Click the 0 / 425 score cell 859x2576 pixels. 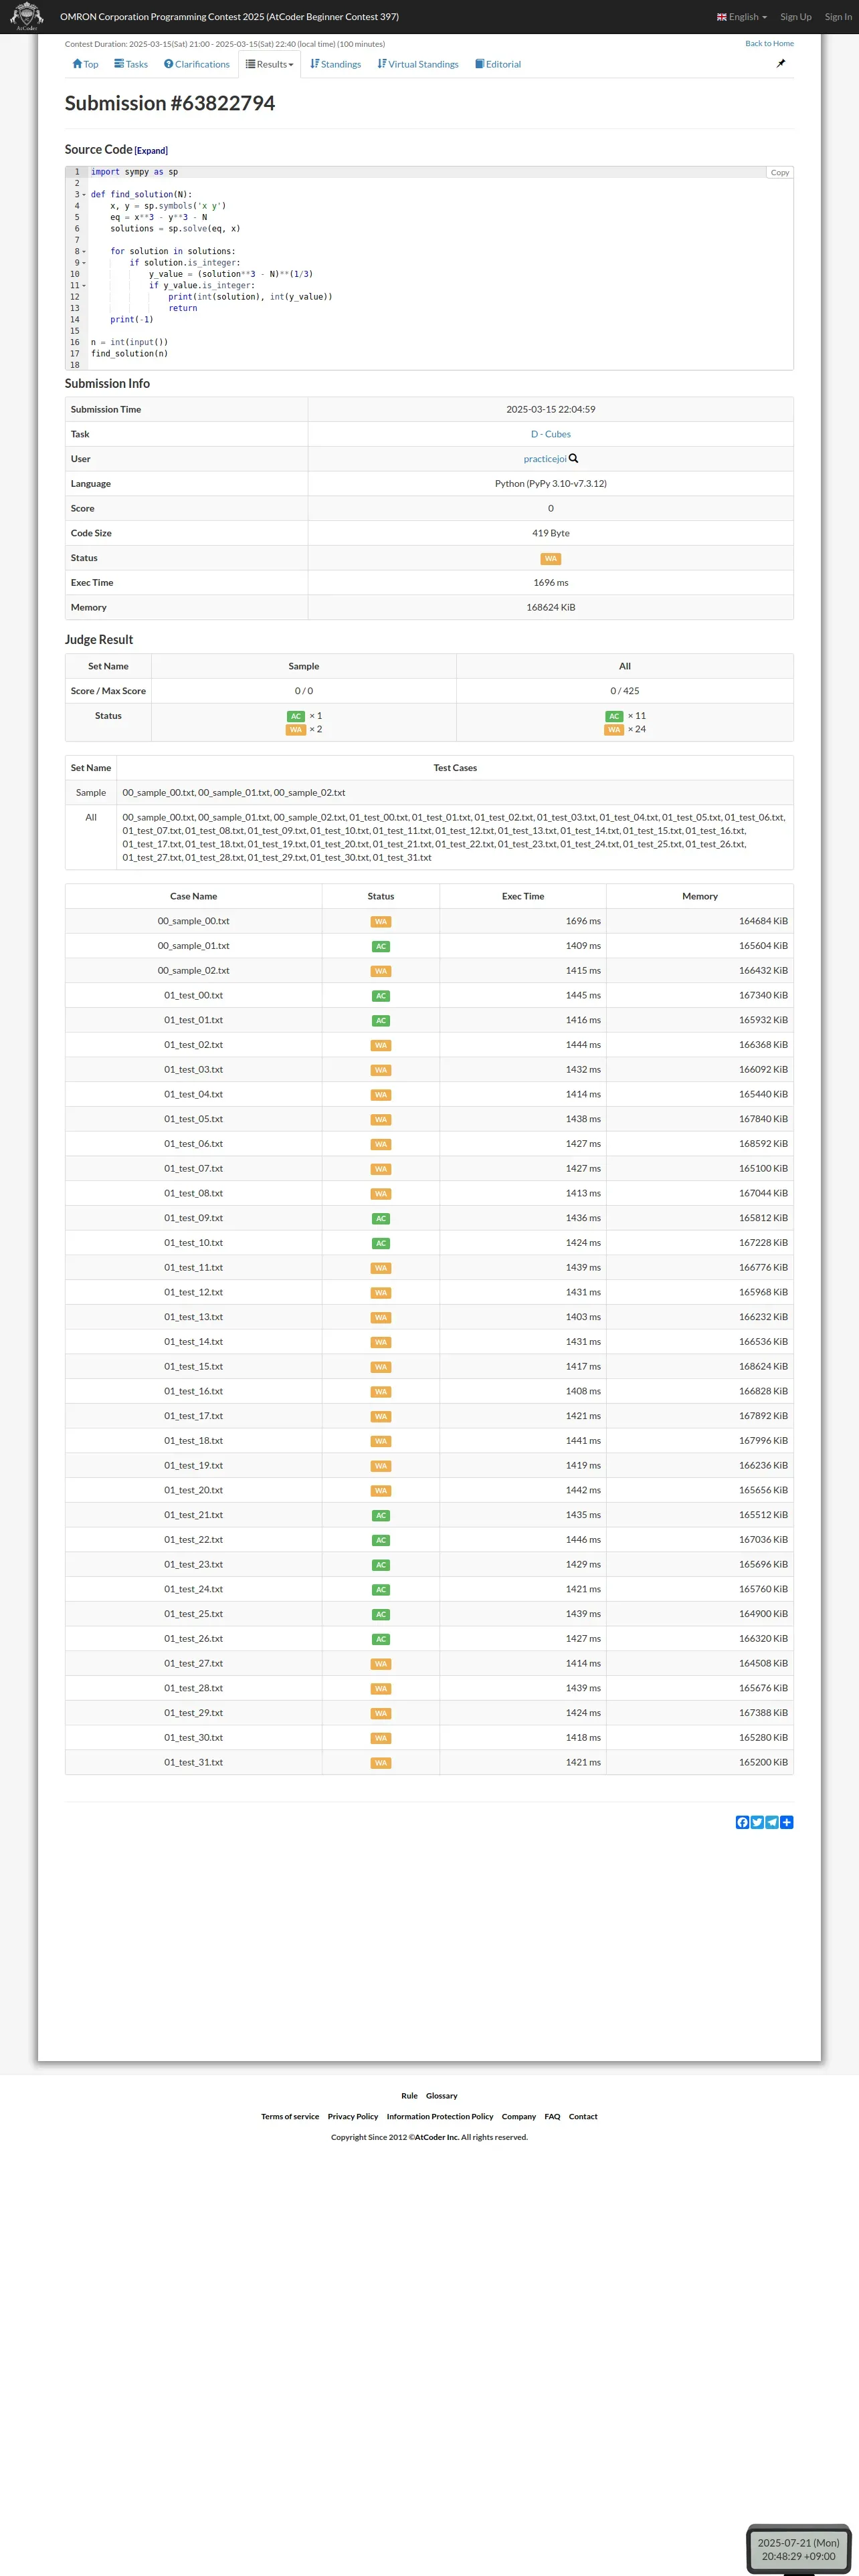[x=625, y=691]
